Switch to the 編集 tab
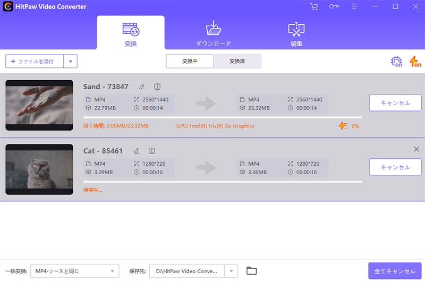425x281 pixels. [x=296, y=34]
